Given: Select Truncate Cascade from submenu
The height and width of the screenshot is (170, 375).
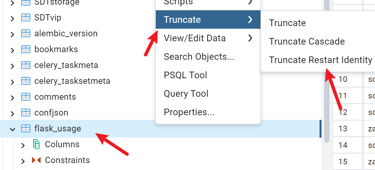Looking at the screenshot, I should point(307,42).
